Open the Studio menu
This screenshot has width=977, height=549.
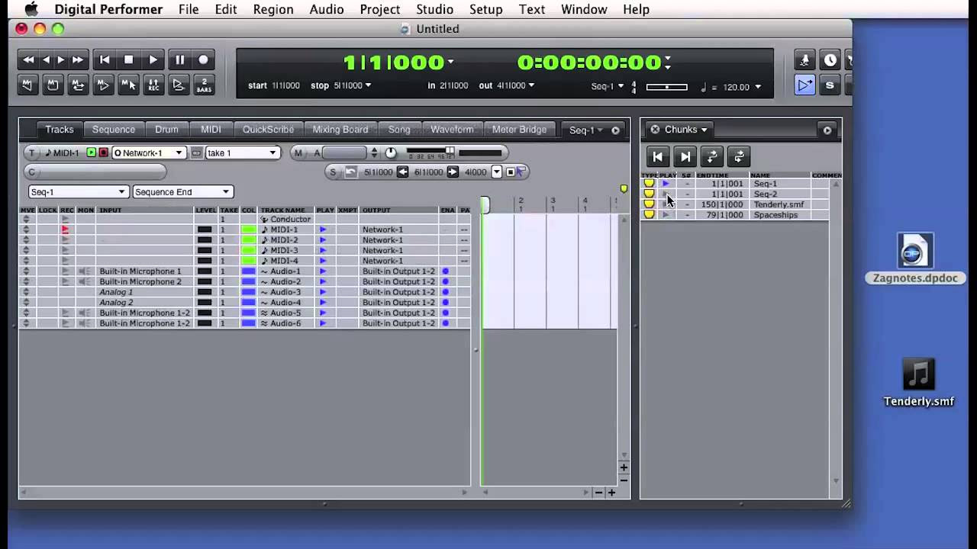(434, 9)
